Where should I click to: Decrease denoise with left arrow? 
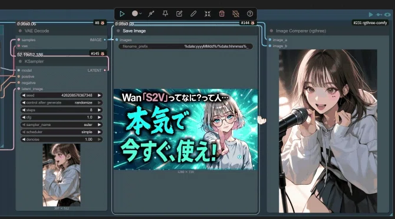pos(24,140)
